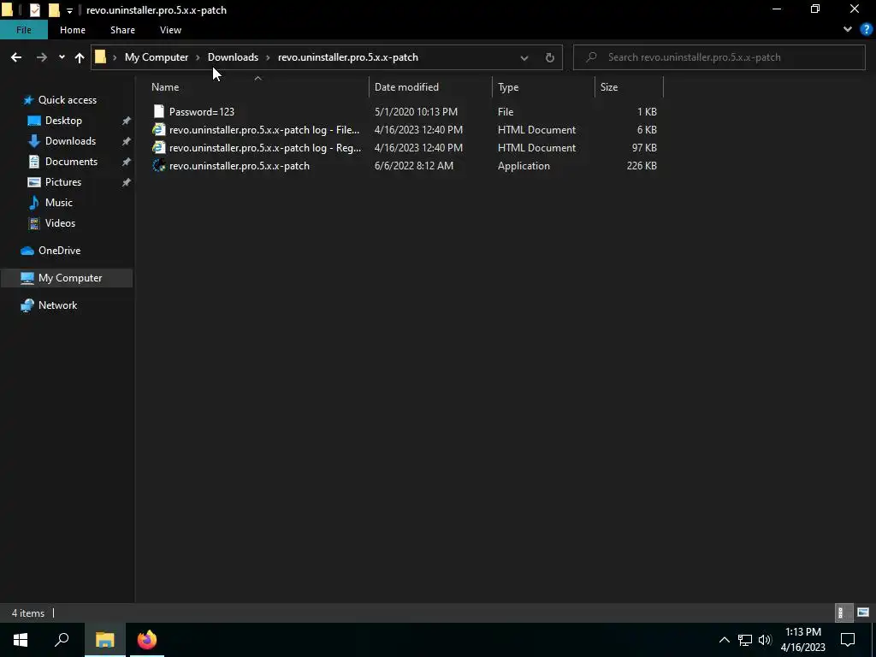The image size is (876, 657).
Task: Click the volume speaker tray icon
Action: 765,640
